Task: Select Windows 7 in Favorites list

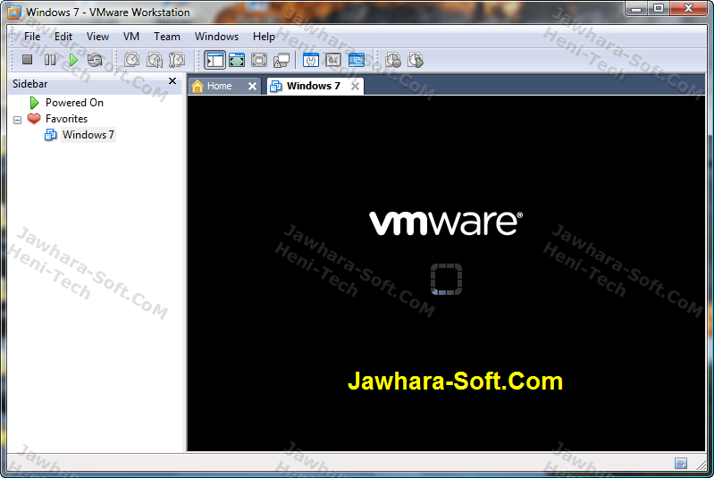Action: (88, 135)
